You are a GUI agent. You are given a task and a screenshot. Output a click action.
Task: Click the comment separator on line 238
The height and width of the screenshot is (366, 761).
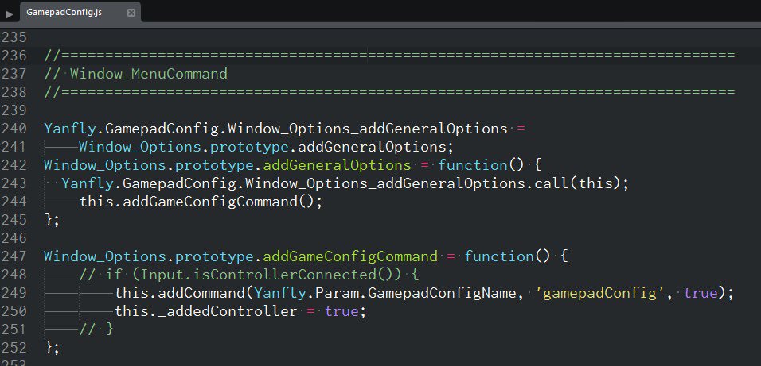click(389, 92)
